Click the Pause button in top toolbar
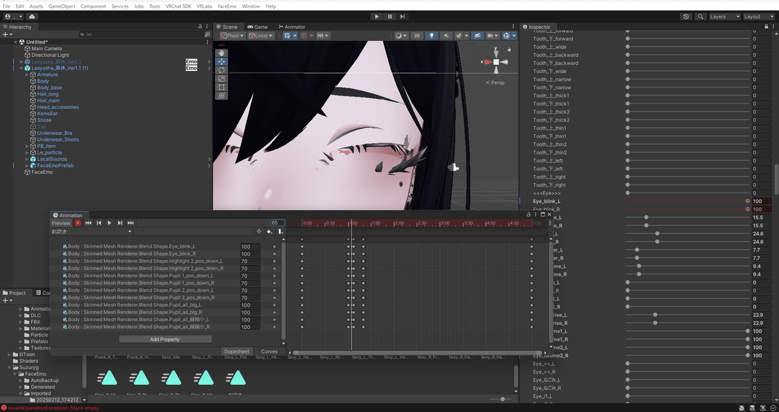Screen dimensions: 779x412 click(389, 16)
